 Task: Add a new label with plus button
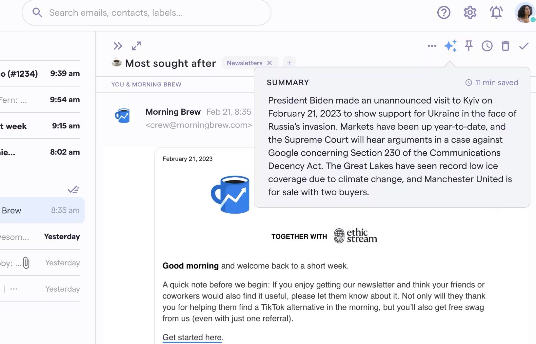(289, 63)
